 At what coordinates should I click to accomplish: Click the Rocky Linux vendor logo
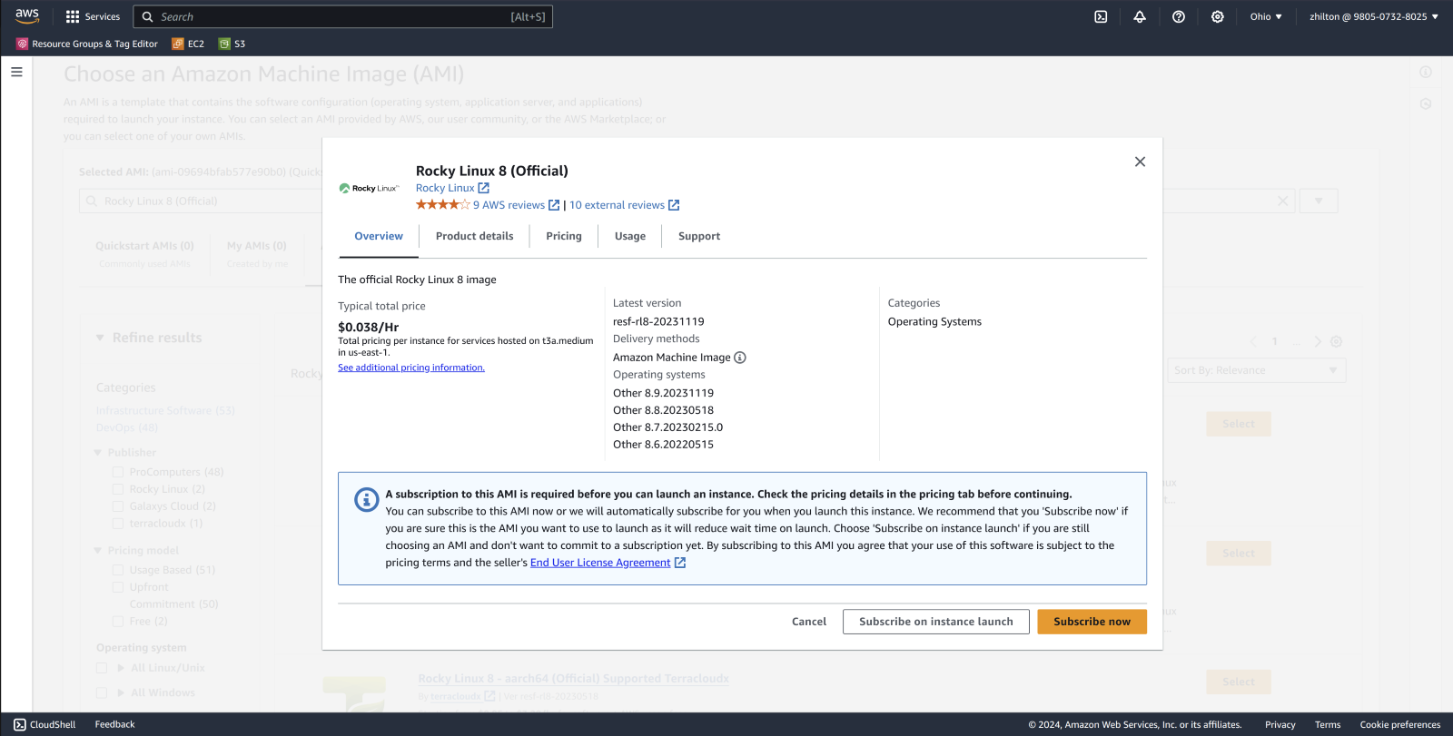tap(370, 188)
